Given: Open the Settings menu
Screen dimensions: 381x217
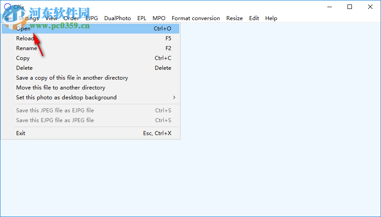Looking at the screenshot, I should (29, 18).
